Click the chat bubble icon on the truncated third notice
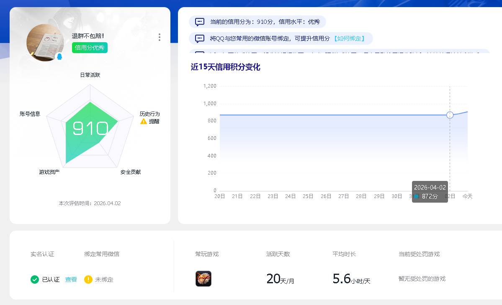 199,53
